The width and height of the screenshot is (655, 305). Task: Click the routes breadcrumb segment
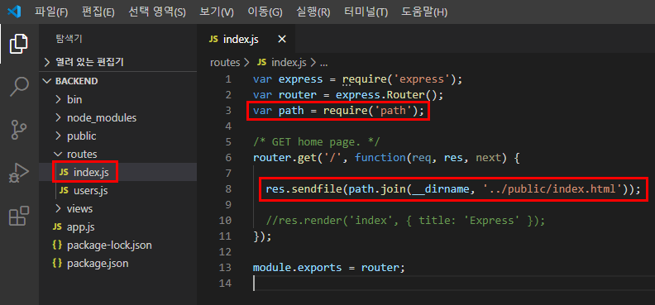pos(225,63)
